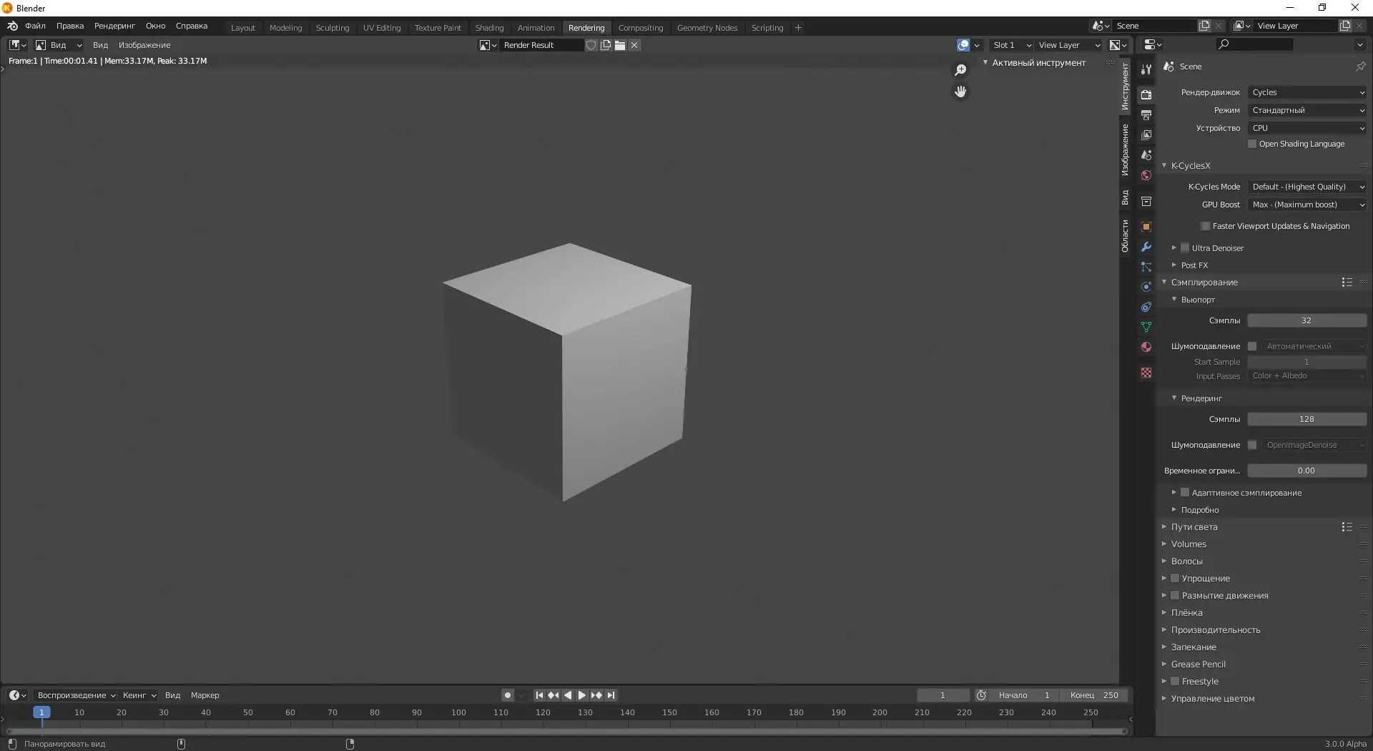Click the Play animation button
Screen dimensions: 1373x751
coord(581,694)
